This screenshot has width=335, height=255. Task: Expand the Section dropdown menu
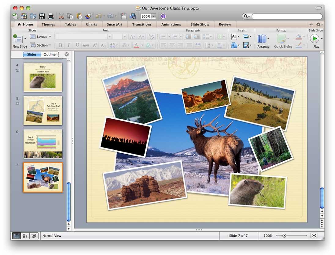click(41, 45)
